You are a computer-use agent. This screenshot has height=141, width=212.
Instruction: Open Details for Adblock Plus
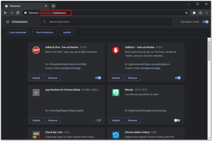click(x=36, y=78)
